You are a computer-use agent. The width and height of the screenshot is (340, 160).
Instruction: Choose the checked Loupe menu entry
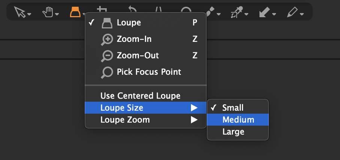[x=145, y=23]
